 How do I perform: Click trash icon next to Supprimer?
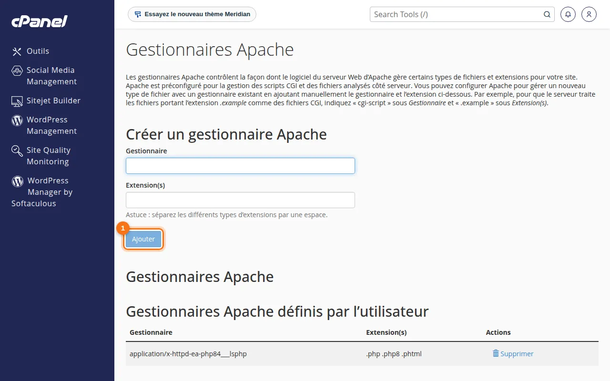pyautogui.click(x=496, y=353)
